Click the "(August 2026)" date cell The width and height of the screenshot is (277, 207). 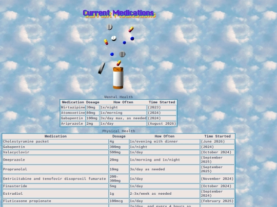(162, 124)
